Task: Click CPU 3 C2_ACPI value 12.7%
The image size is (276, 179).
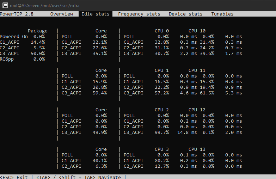Action: point(162,166)
